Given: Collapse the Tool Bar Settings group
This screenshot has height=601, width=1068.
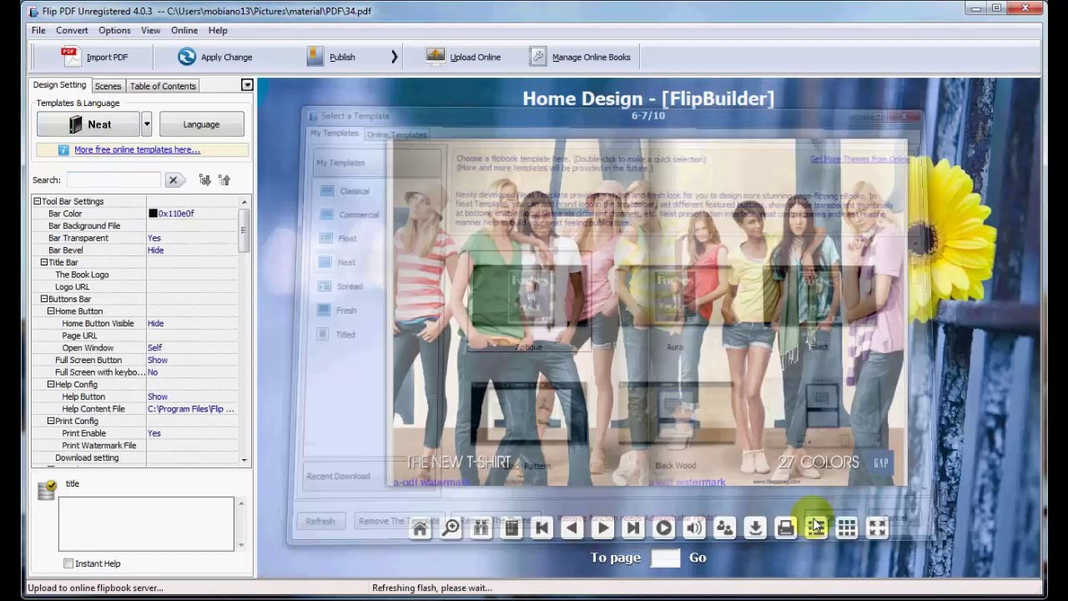Looking at the screenshot, I should click(x=38, y=201).
